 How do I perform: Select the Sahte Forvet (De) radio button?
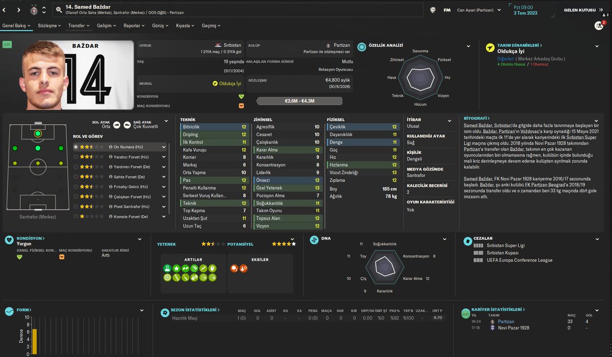[76, 177]
